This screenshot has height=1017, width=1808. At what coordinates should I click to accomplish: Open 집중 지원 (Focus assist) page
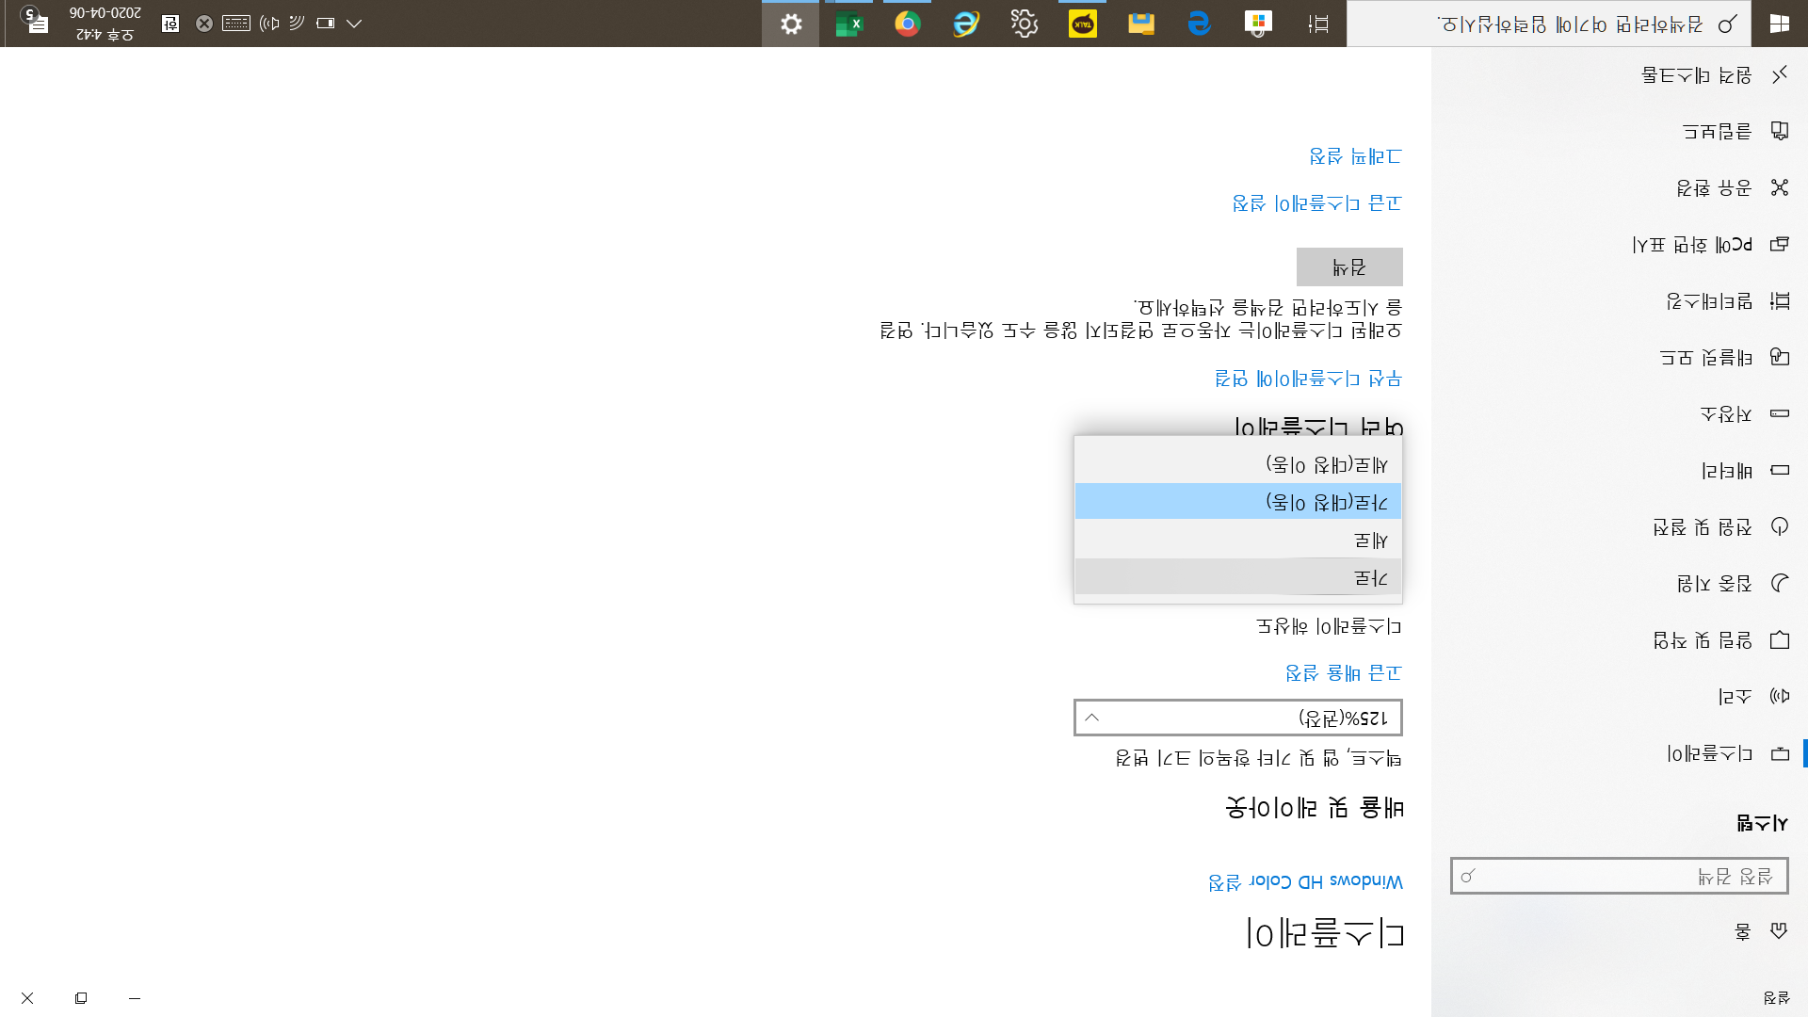coord(1714,584)
